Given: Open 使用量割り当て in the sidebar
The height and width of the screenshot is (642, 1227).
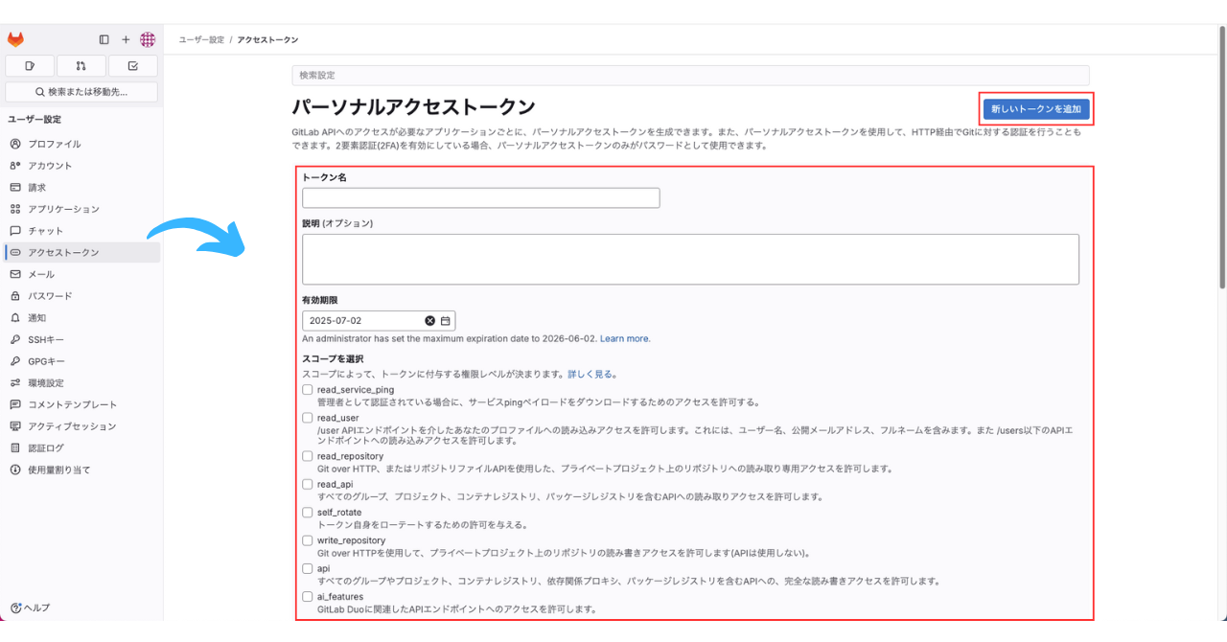Looking at the screenshot, I should click(x=82, y=470).
